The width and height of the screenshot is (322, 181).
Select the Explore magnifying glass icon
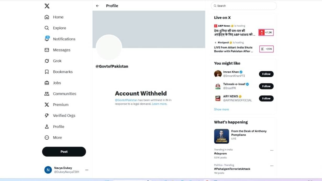click(47, 28)
